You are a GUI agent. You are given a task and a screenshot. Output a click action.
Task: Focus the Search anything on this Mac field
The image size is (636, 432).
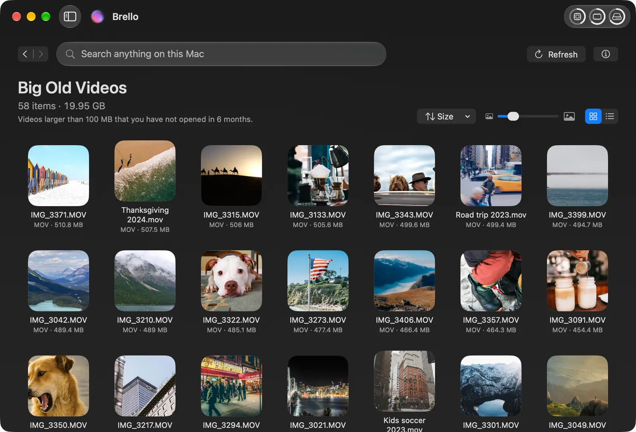tap(221, 54)
